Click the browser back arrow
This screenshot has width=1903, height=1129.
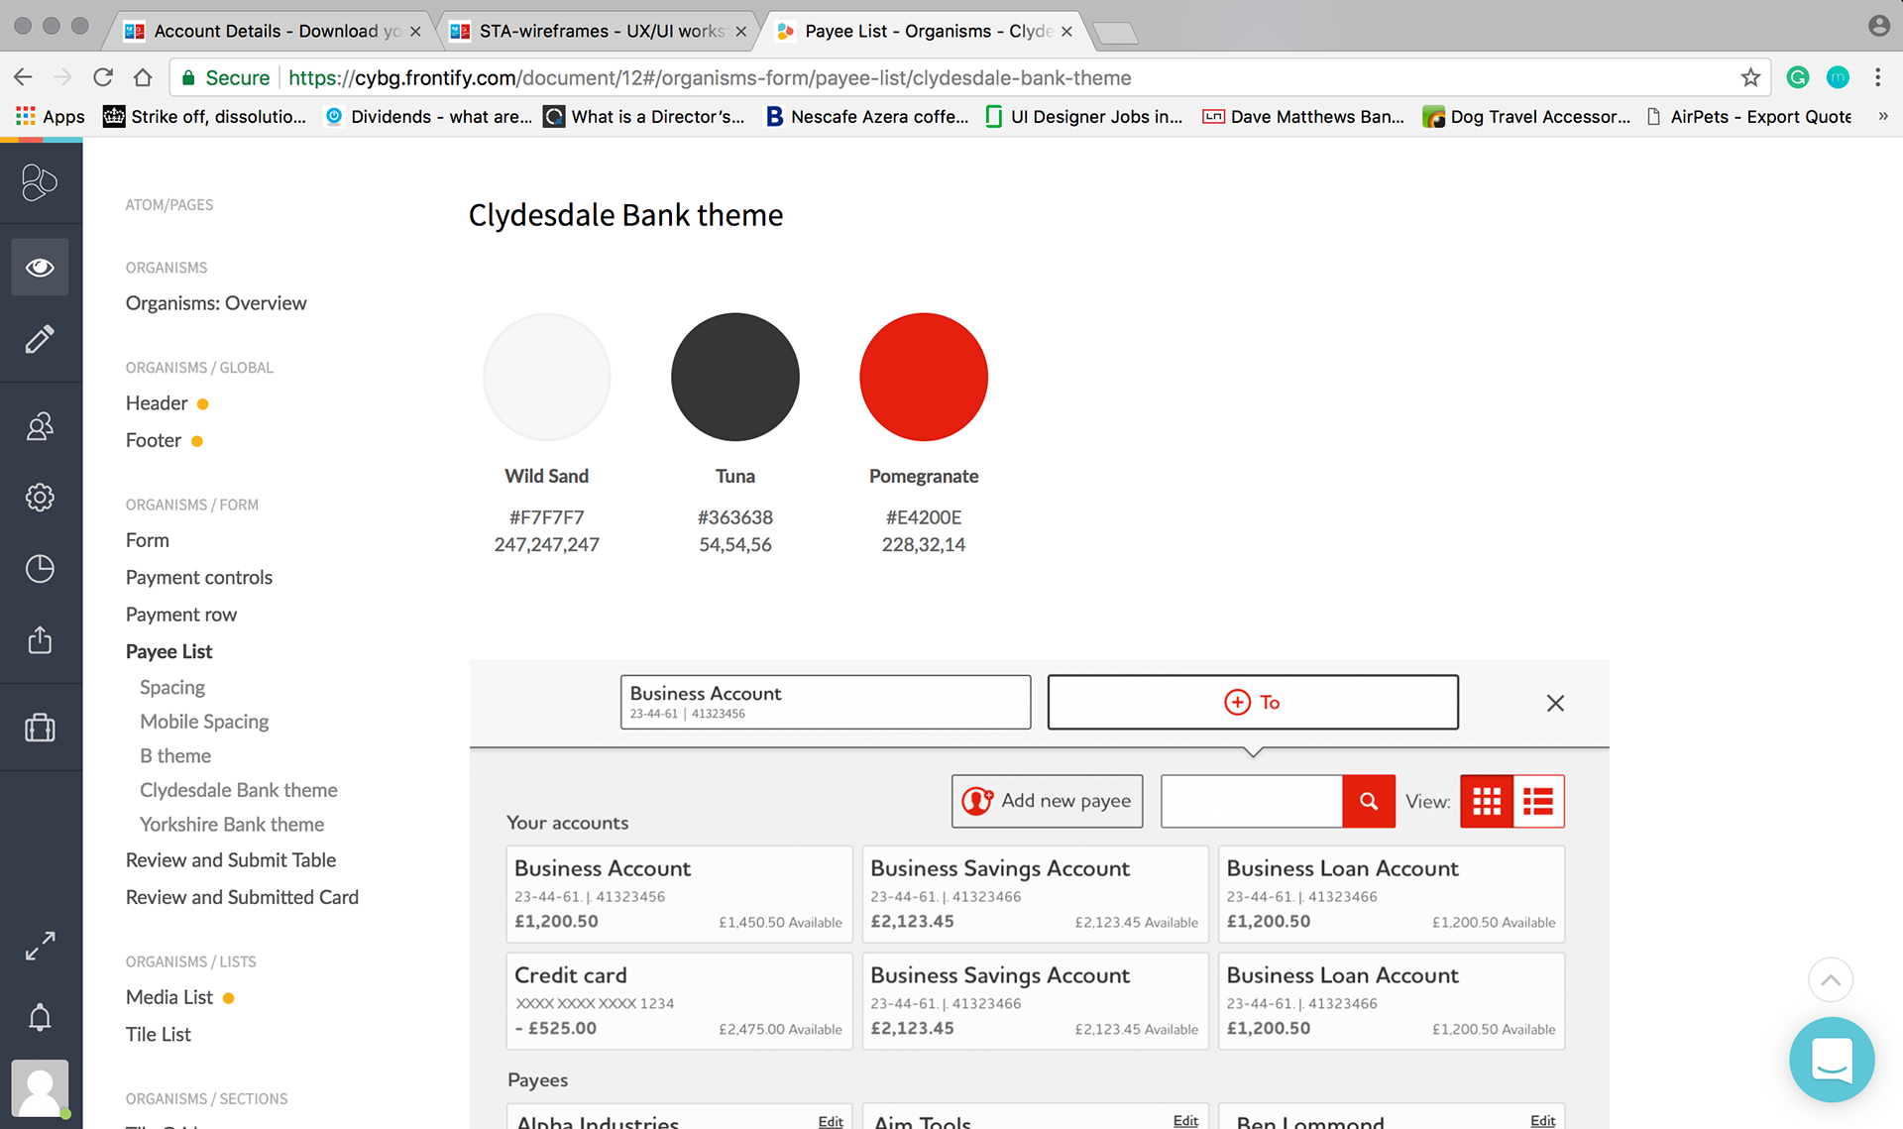pyautogui.click(x=23, y=77)
